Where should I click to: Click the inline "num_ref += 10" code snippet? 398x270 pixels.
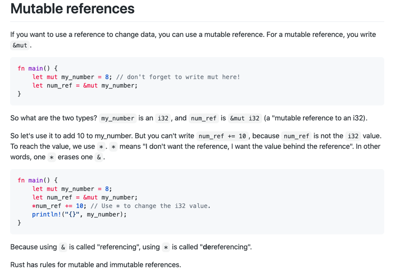click(x=223, y=136)
